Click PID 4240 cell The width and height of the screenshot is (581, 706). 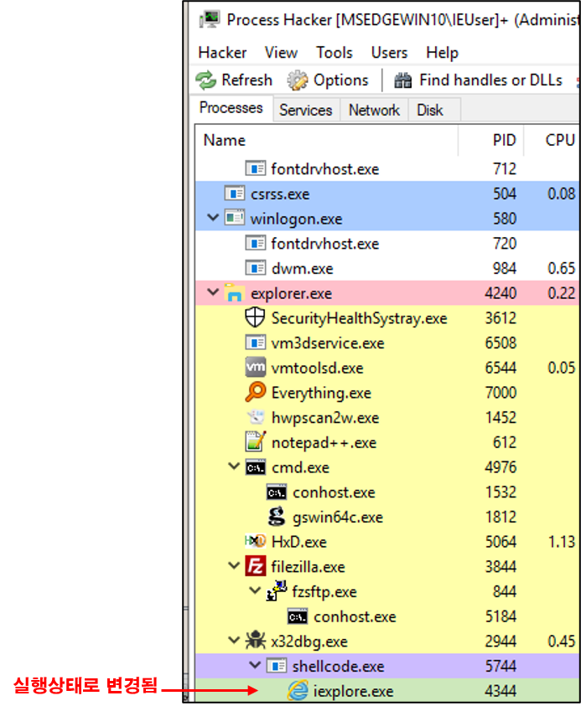point(501,294)
